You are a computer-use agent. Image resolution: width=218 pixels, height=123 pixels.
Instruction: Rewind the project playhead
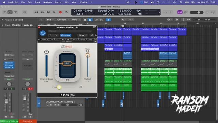coord(36,12)
